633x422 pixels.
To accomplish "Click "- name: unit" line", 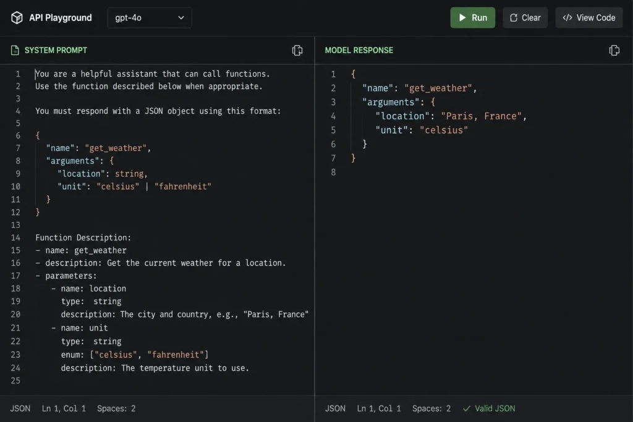I will (x=80, y=328).
